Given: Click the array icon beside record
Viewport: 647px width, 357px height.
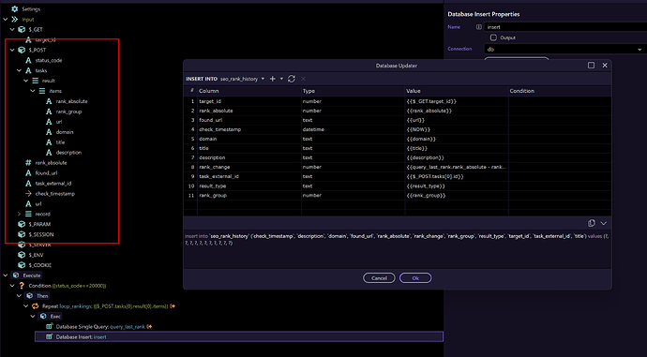Looking at the screenshot, I should tap(28, 214).
